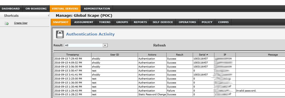Open the Operators tab
This screenshot has height=98, width=285.
(187, 22)
